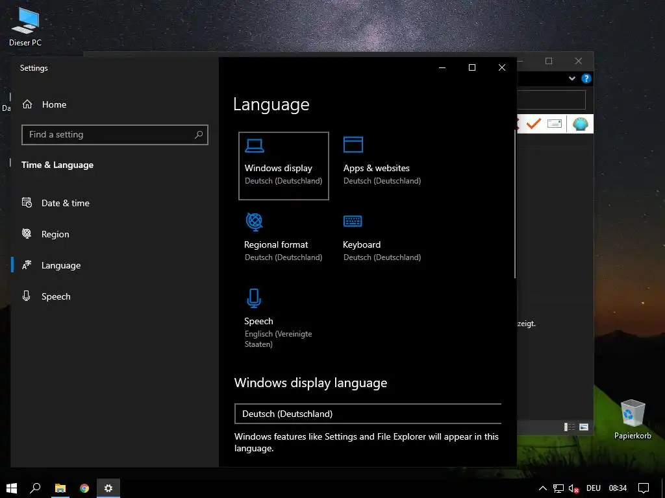Click the 08:34 taskbar clock
The image size is (665, 498).
pyautogui.click(x=618, y=488)
